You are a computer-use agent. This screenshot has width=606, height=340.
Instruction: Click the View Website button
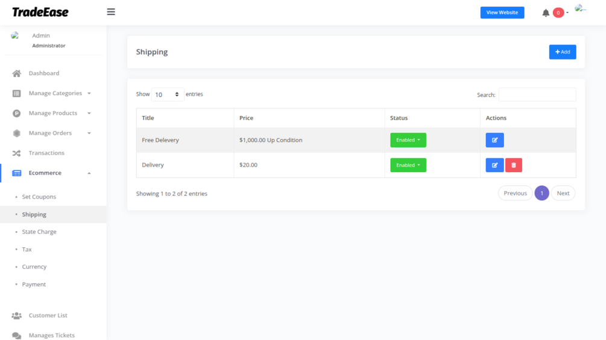click(502, 13)
